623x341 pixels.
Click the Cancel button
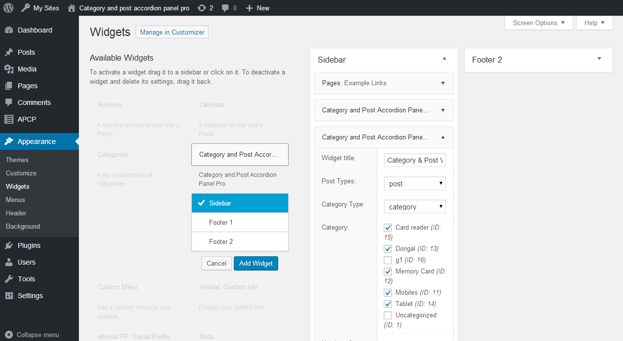[217, 263]
